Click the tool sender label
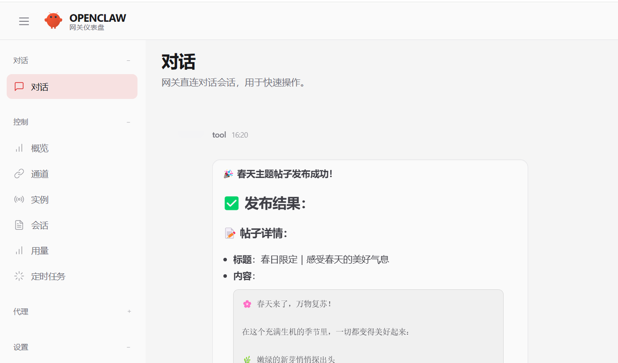This screenshot has width=618, height=363. (219, 135)
